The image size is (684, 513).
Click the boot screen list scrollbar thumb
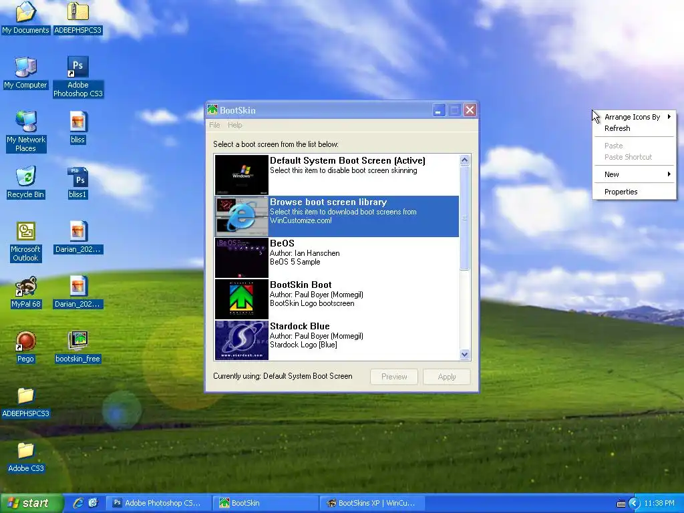(465, 218)
